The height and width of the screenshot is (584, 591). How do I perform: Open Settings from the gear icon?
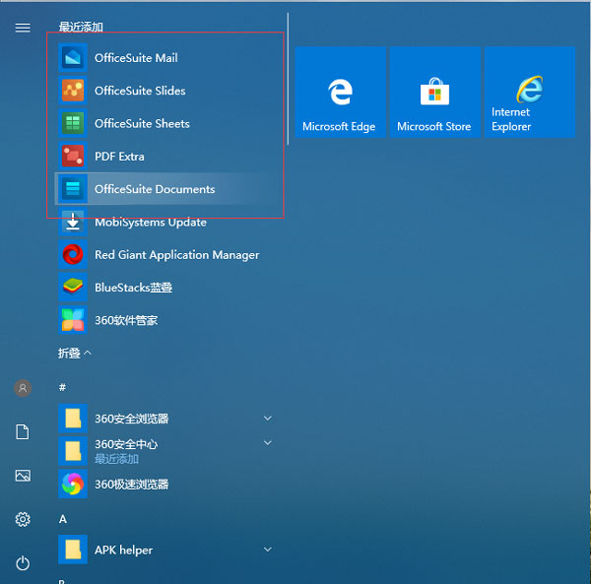[x=23, y=519]
